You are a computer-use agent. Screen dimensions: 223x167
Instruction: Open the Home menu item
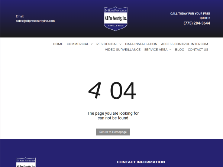[x=58, y=44]
